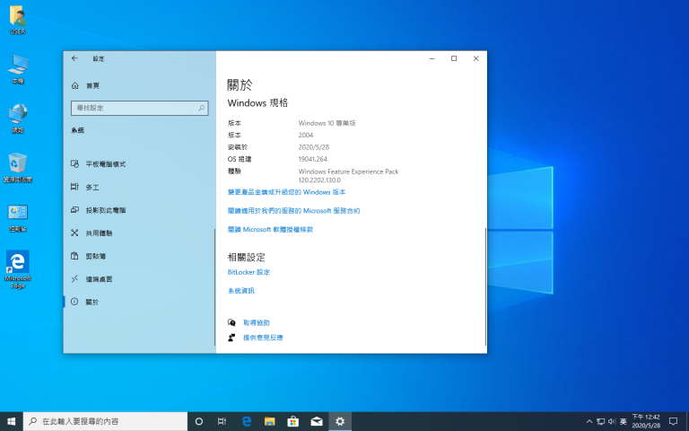Click 取得協助 link

point(257,323)
